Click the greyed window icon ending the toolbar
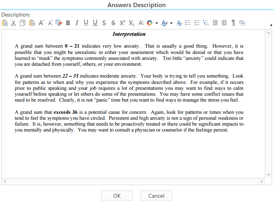Screen dimensions: 274x204 click(242, 23)
